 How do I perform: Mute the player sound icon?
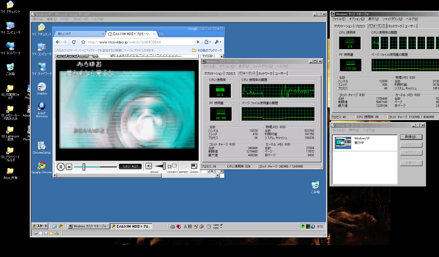149,166
